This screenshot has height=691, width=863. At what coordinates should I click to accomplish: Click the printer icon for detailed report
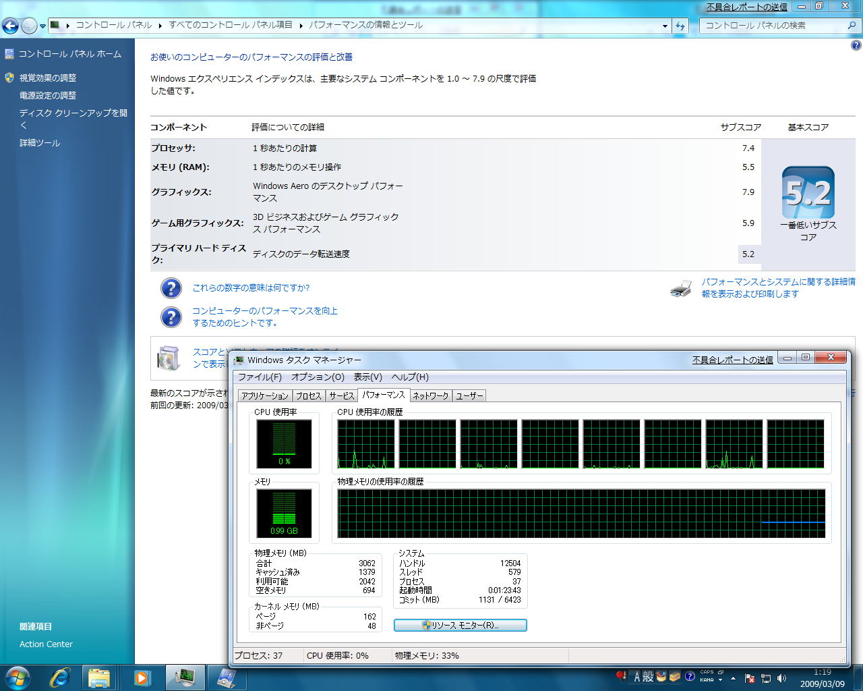click(x=681, y=289)
